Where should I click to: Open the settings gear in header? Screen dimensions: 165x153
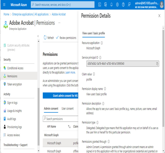point(117,5)
